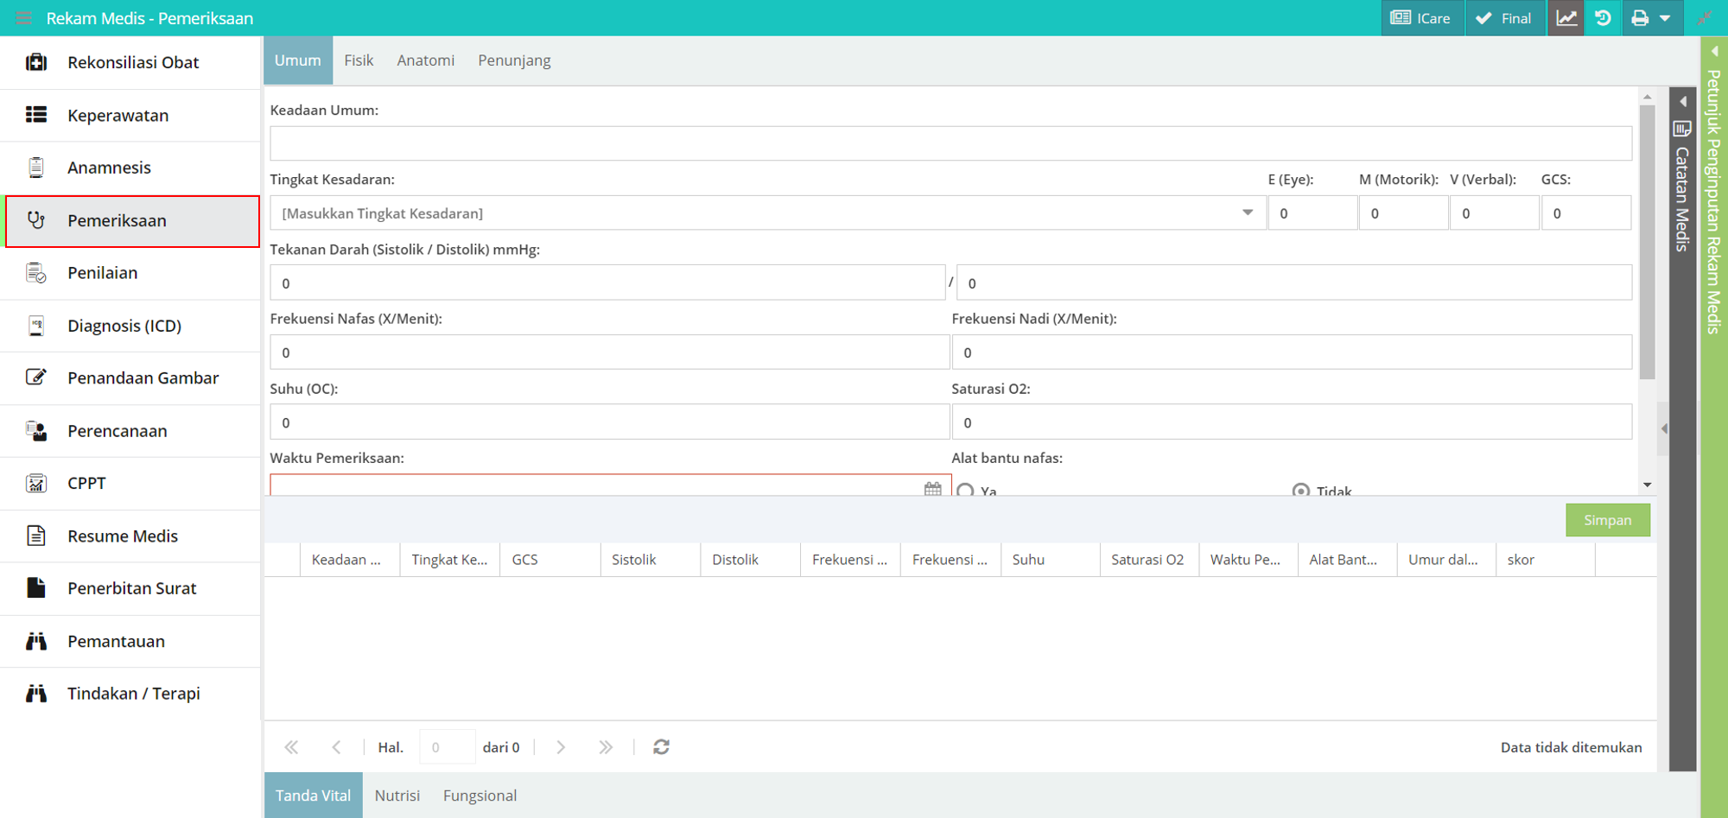Open Anamnesis in sidebar
Image resolution: width=1728 pixels, height=818 pixels.
click(130, 168)
